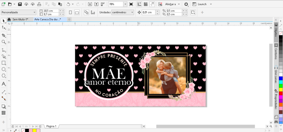Toggle snap off button
The width and height of the screenshot is (283, 132).
[x=160, y=4]
